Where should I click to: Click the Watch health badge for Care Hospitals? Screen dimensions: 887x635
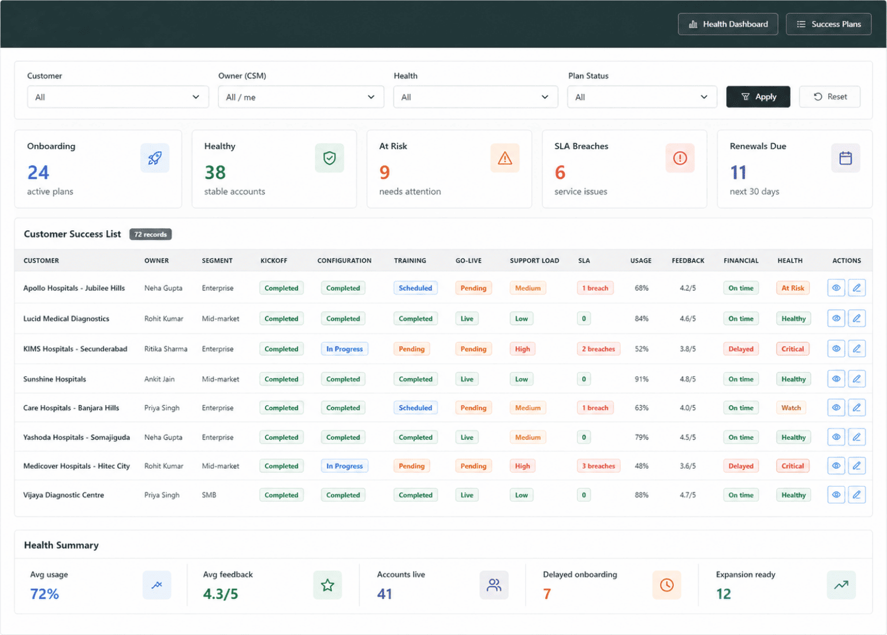point(791,408)
